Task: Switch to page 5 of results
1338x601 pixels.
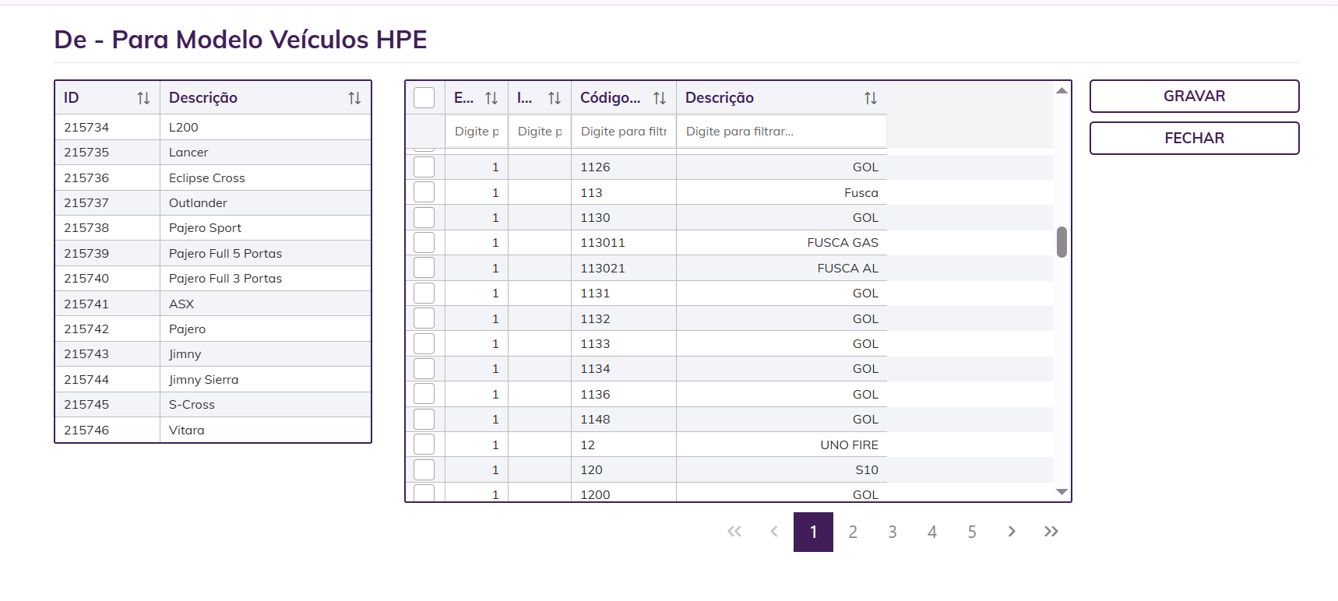Action: [x=972, y=532]
